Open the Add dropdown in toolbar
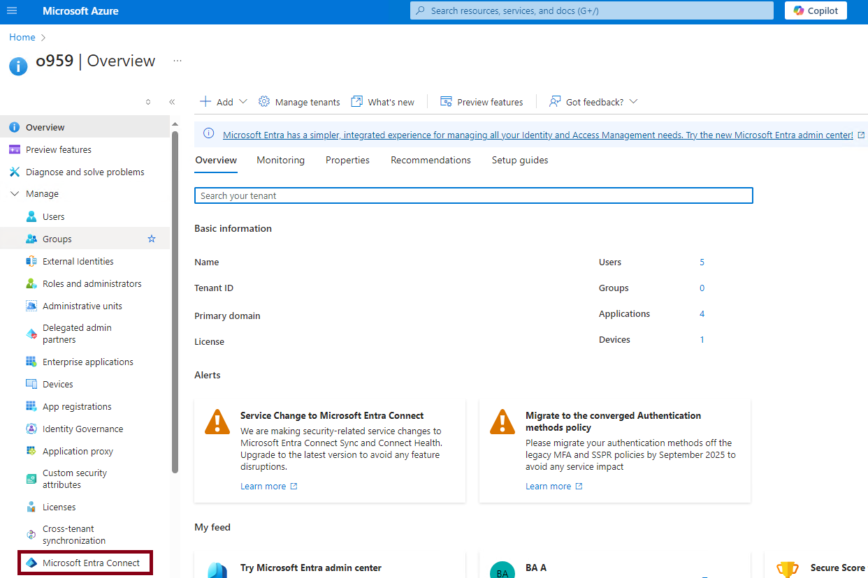Image resolution: width=868 pixels, height=578 pixels. (224, 102)
